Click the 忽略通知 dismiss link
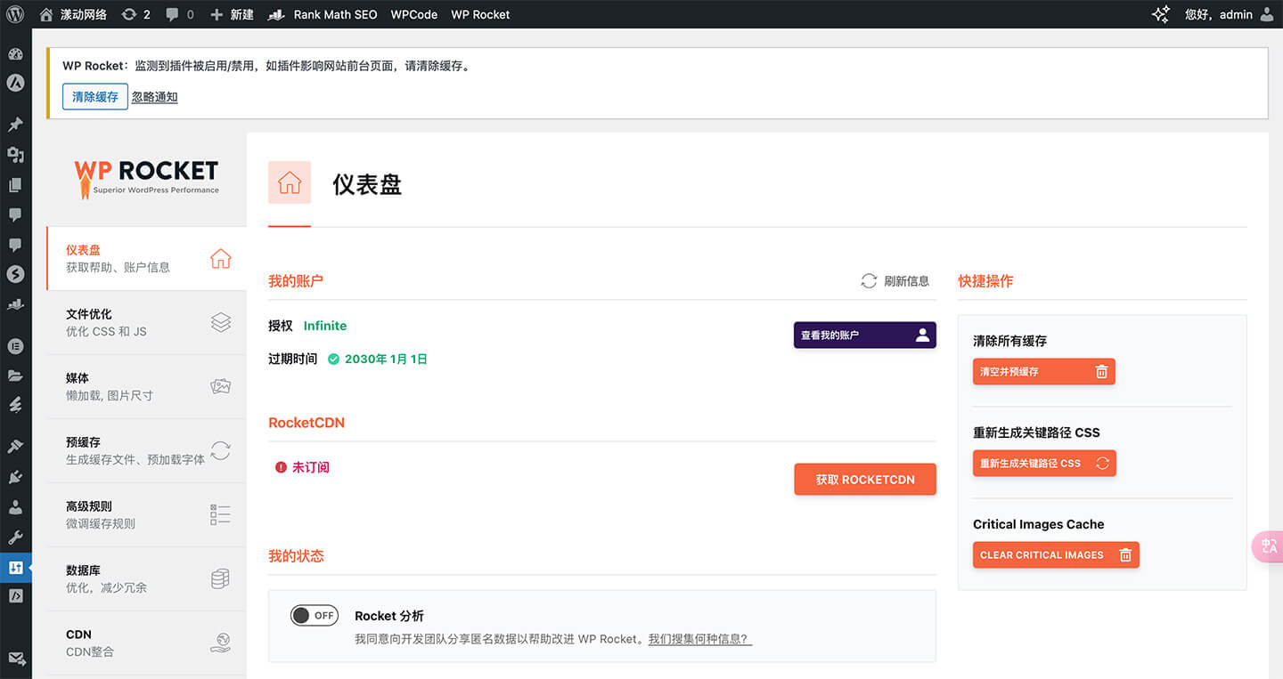 tap(155, 97)
